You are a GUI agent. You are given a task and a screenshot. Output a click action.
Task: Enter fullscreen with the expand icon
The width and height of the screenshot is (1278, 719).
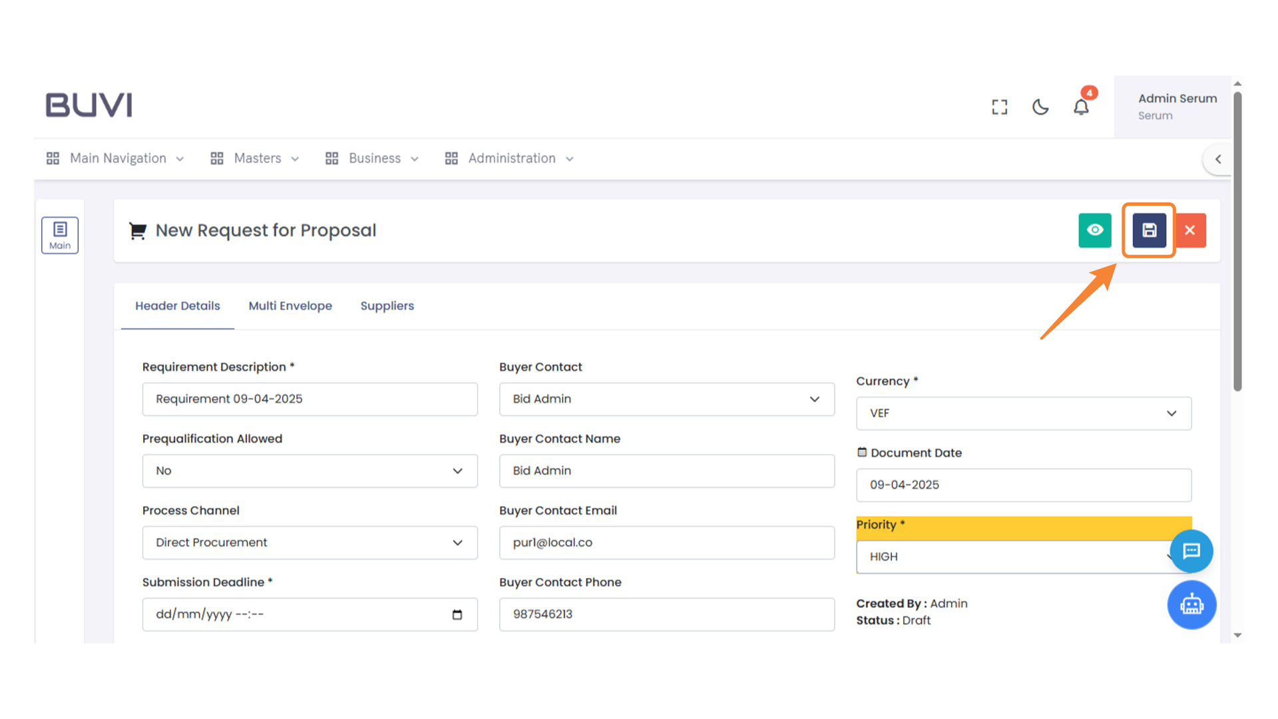pos(999,107)
